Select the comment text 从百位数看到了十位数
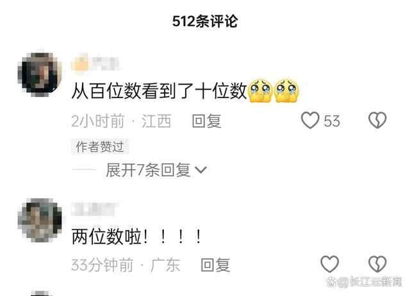 click(160, 91)
